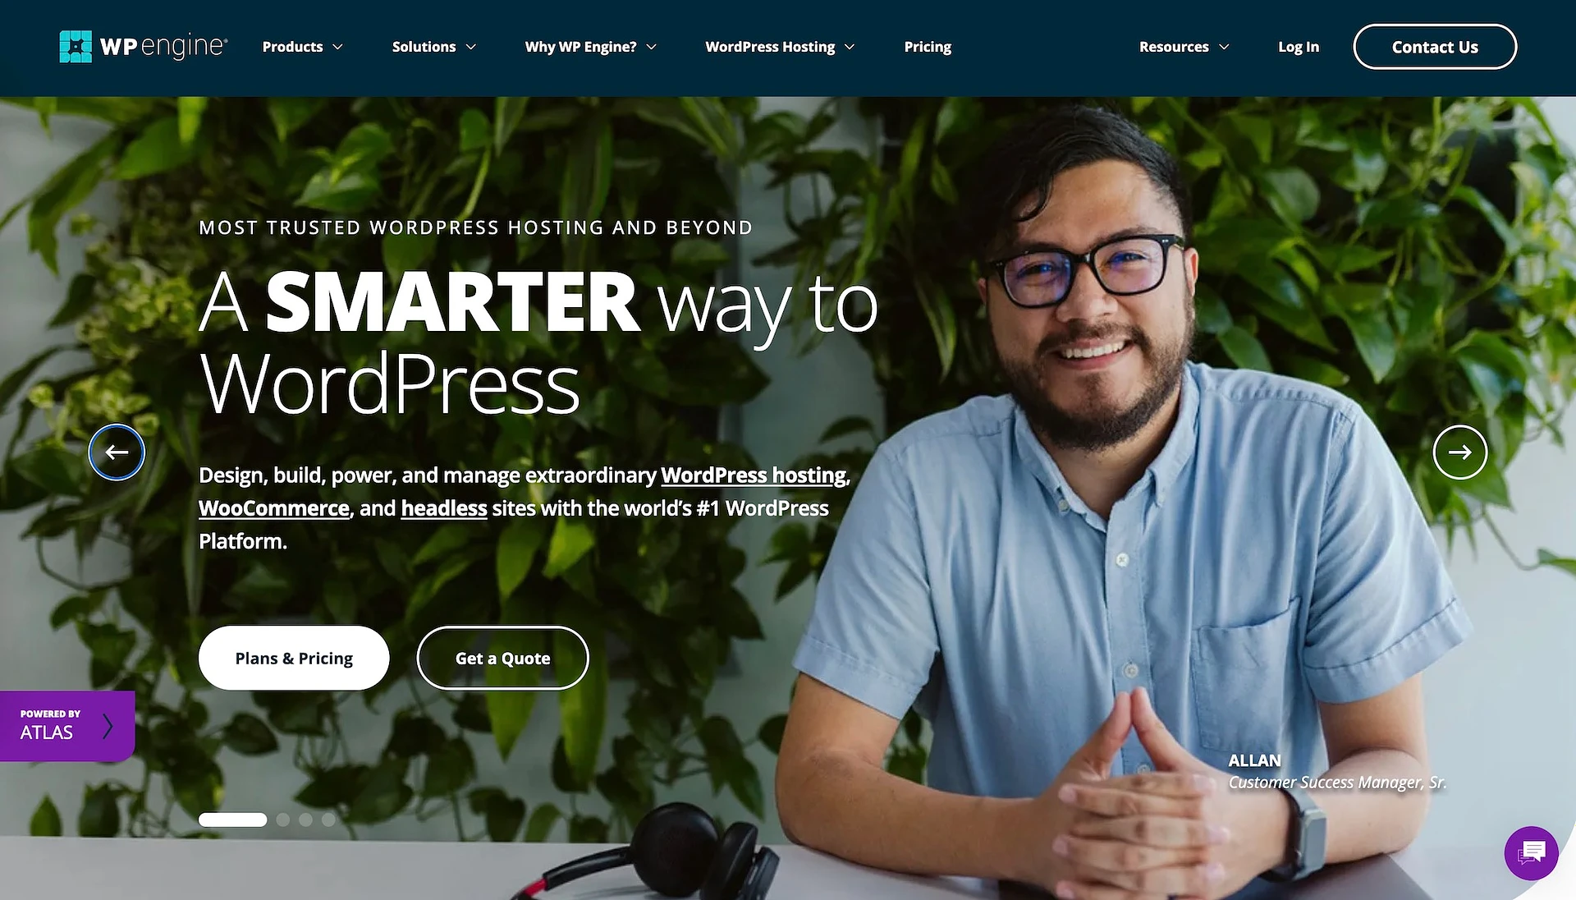Click the WP Engine logo icon
This screenshot has width=1576, height=900.
tap(74, 47)
